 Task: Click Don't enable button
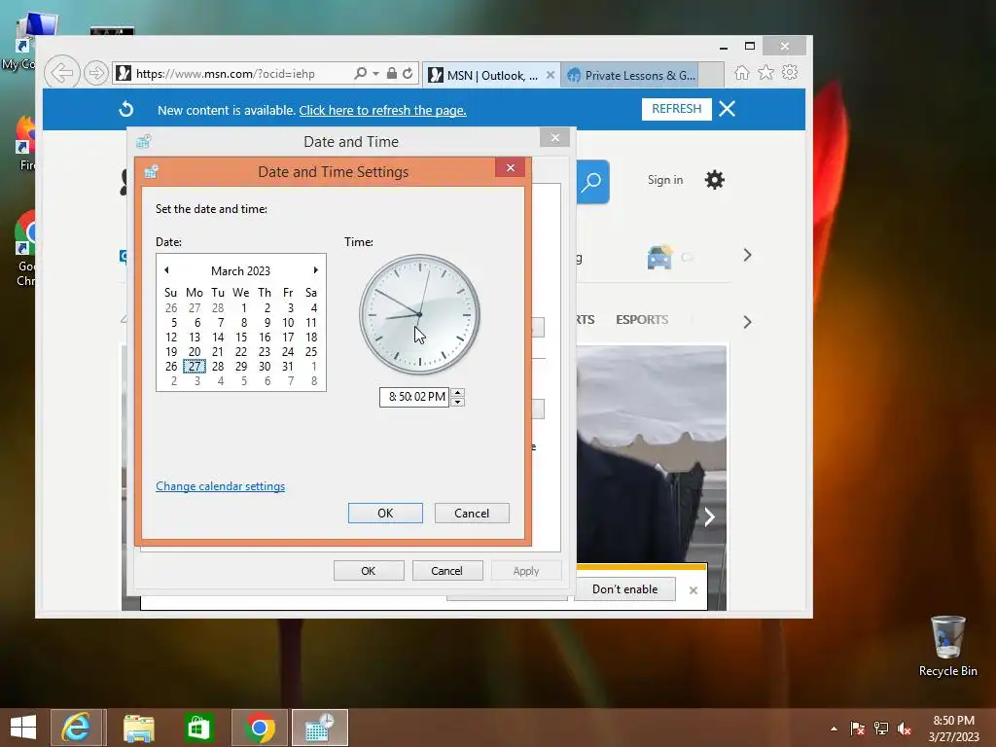coord(625,589)
